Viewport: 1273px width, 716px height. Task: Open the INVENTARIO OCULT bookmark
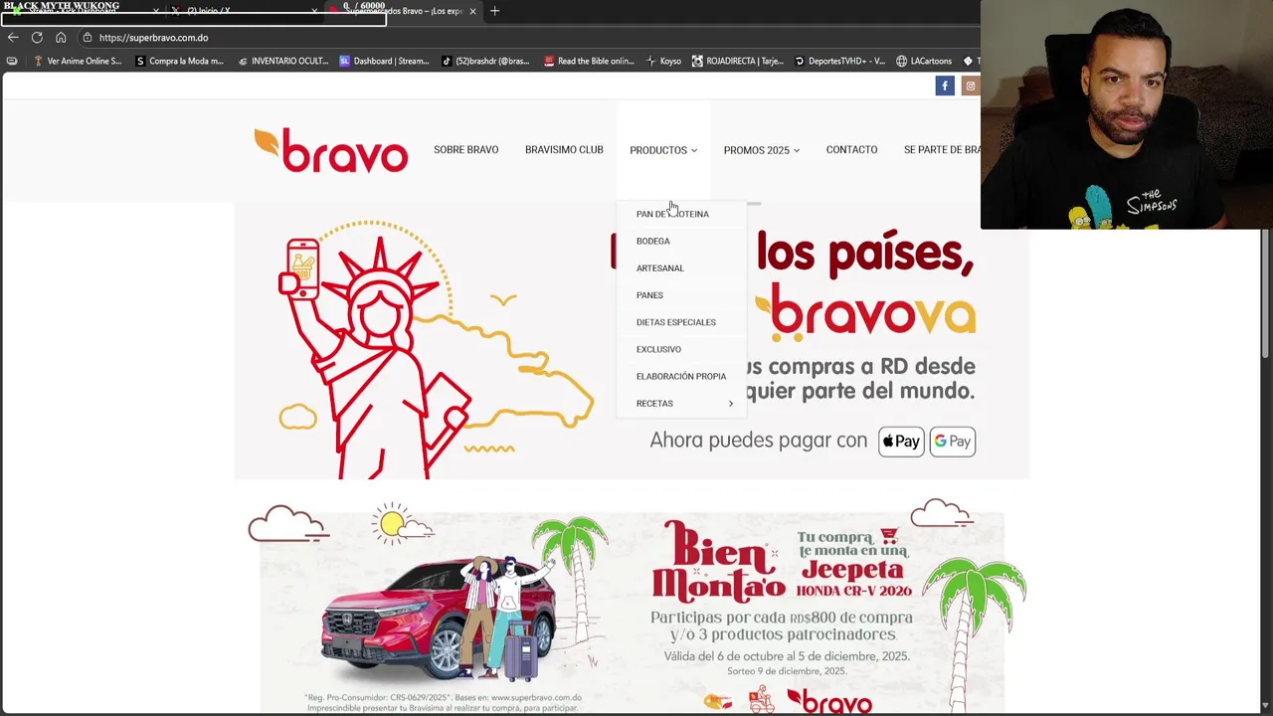[282, 61]
